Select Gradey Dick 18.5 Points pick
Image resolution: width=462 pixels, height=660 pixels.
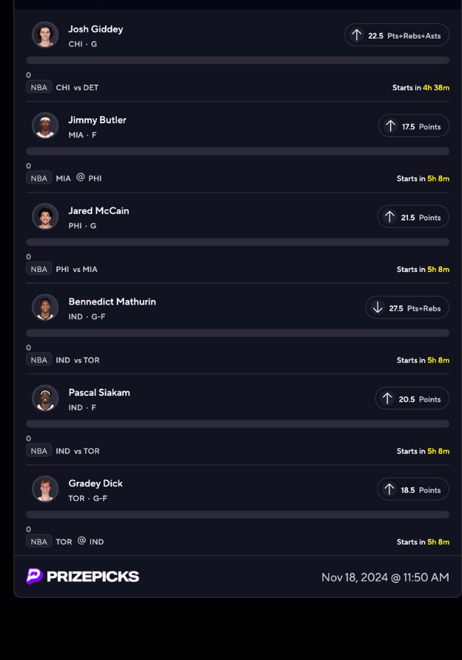[x=413, y=490]
